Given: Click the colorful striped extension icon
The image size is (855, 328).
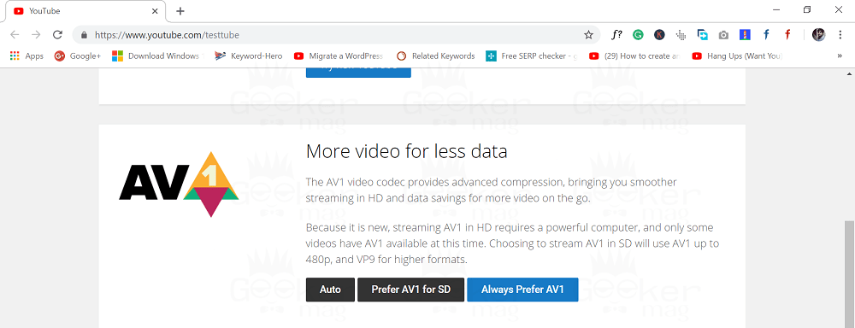Looking at the screenshot, I should [x=745, y=35].
